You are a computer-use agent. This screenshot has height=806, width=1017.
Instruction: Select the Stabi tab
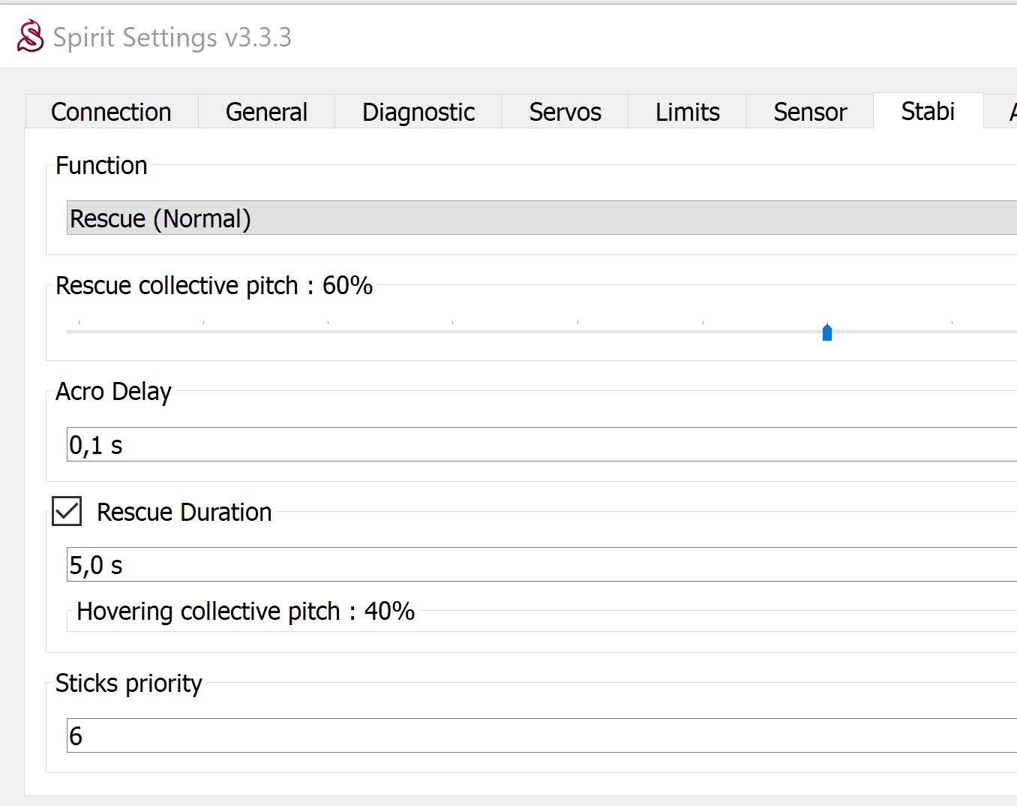point(928,111)
